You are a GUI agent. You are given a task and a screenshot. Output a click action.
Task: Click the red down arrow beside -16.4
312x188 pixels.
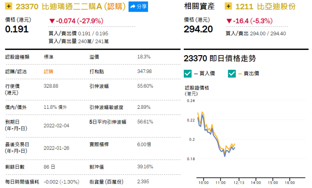point(229,21)
